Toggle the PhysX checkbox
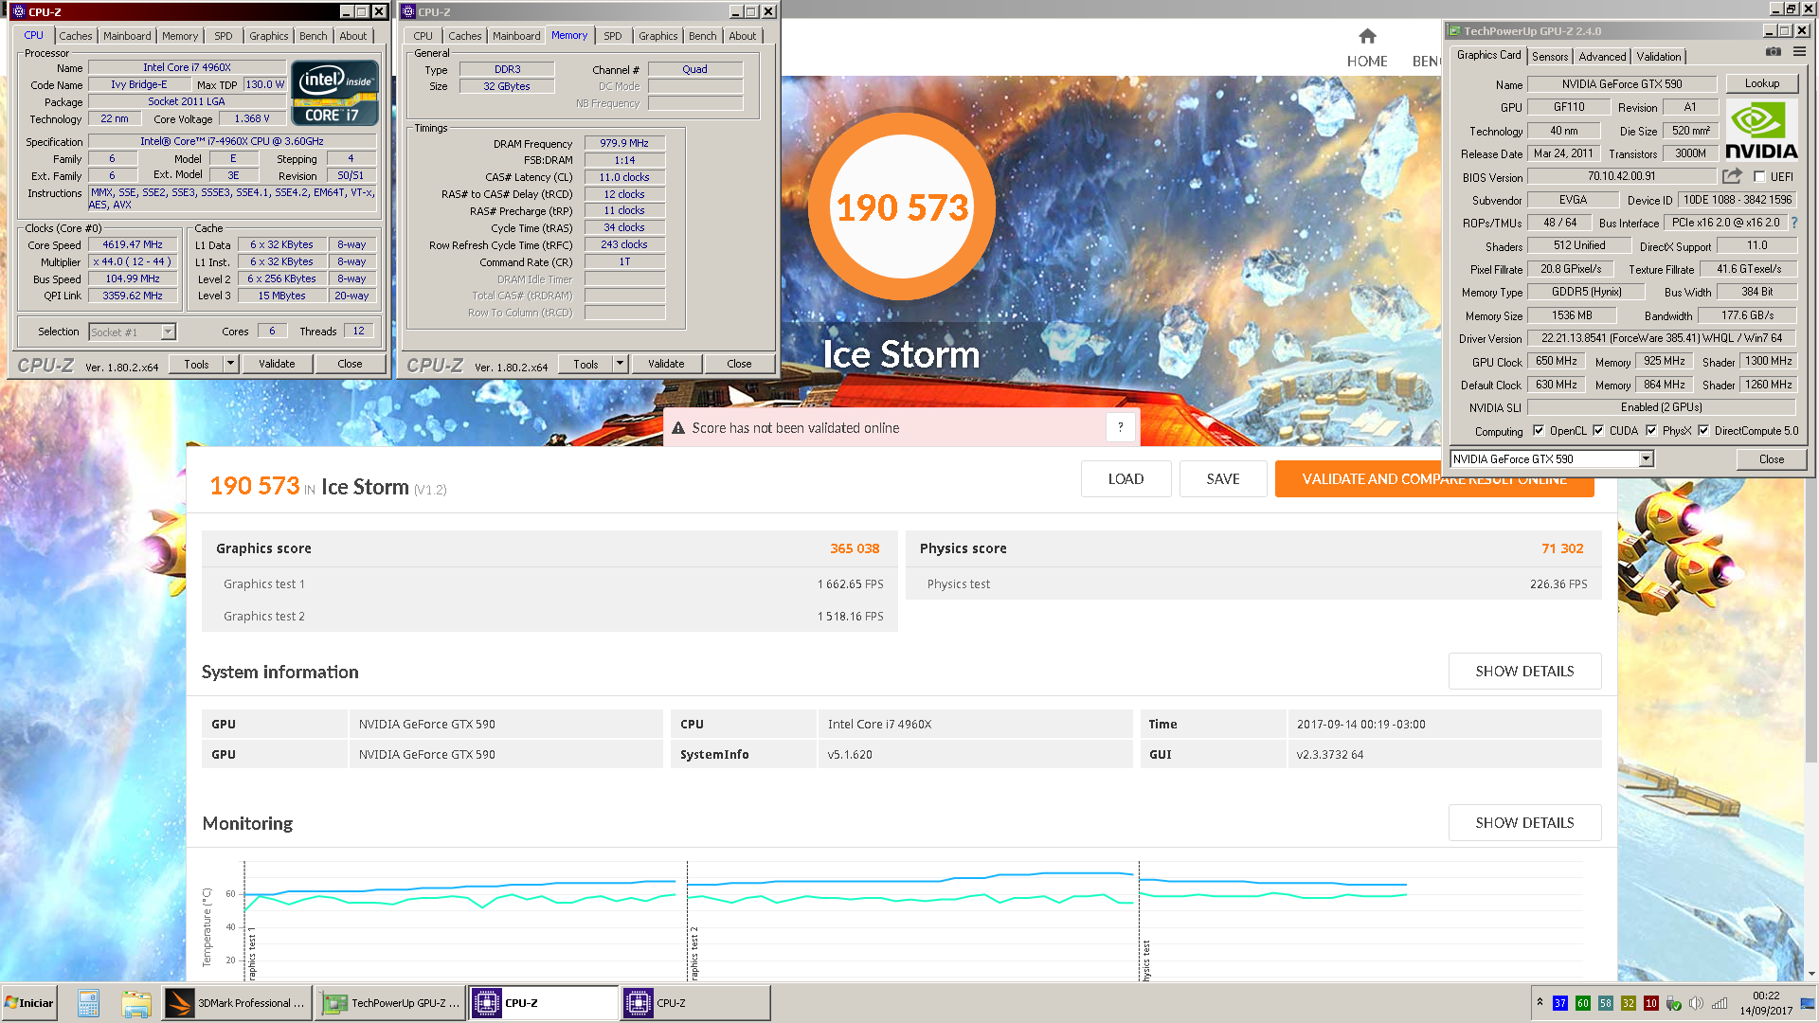Viewport: 1819px width, 1023px height. coord(1651,431)
